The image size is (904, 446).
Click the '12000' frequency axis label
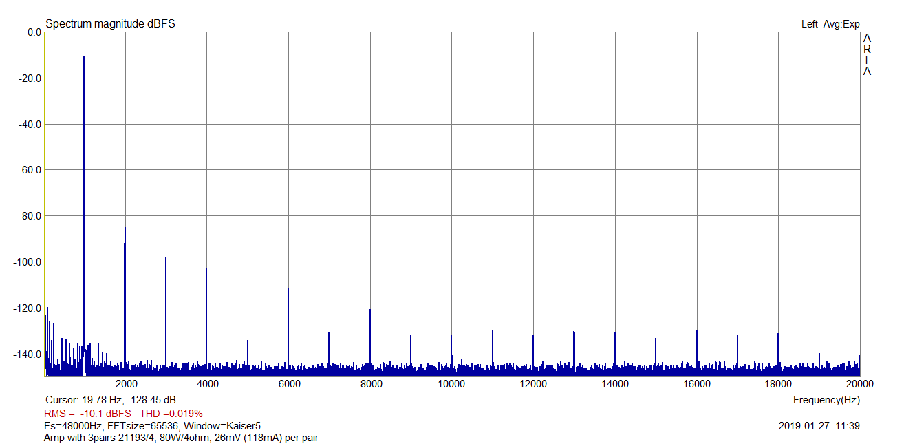534,384
